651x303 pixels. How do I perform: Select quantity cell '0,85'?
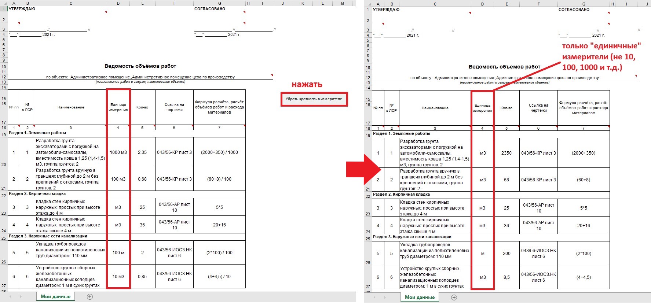click(142, 277)
